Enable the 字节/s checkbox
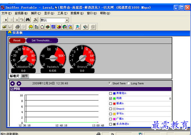Image resolution: width=191 pixels, height=135 pixels. pyautogui.click(x=110, y=114)
